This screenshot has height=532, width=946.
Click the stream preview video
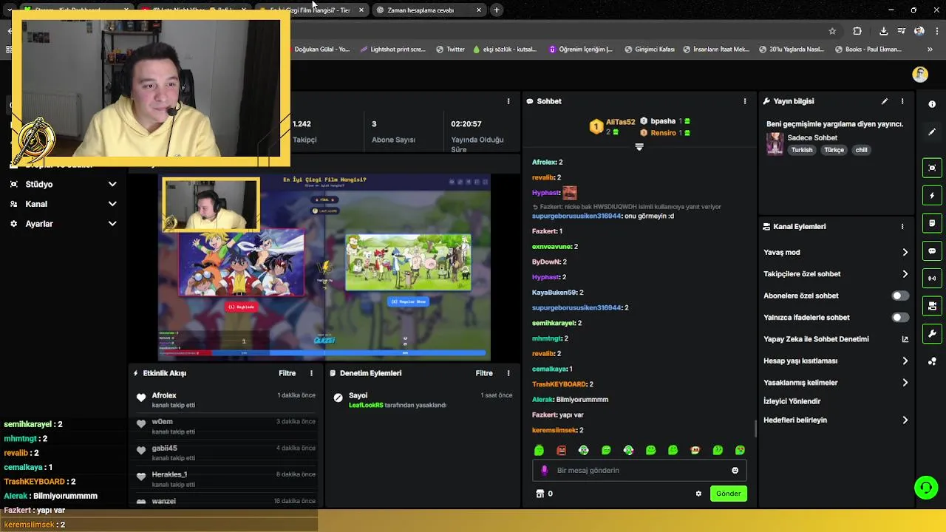tap(324, 268)
